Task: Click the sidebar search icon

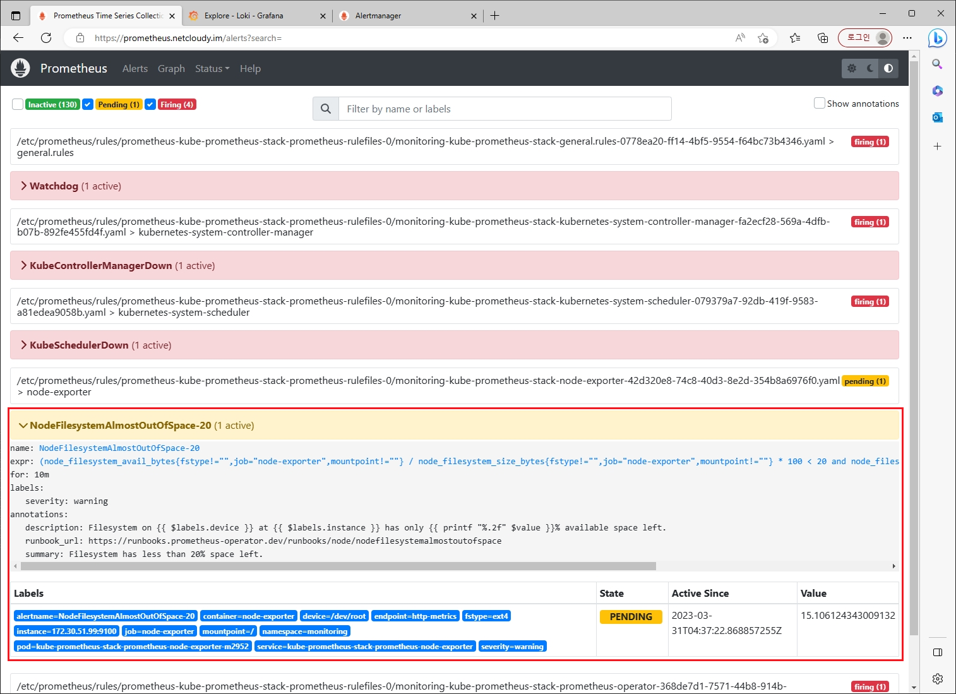Action: click(938, 64)
